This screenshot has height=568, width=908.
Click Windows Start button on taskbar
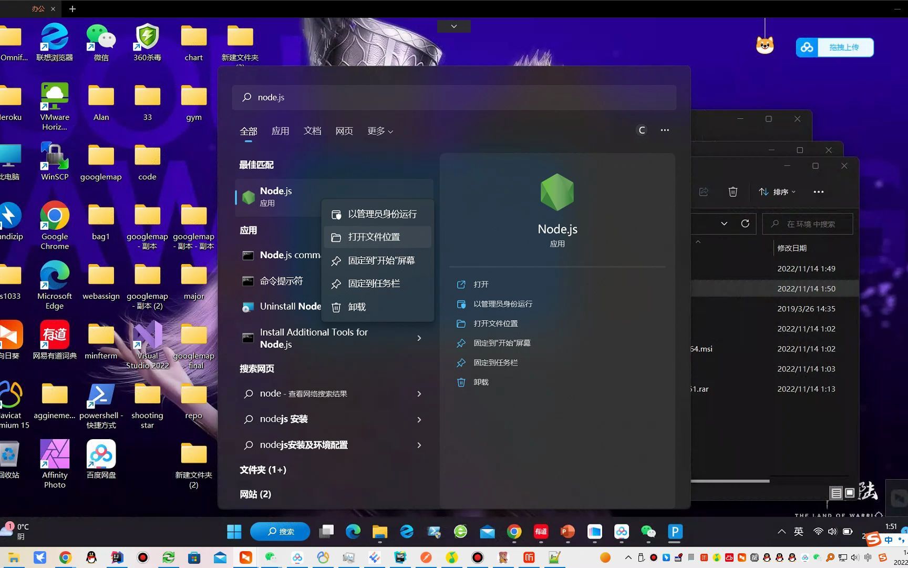(234, 532)
